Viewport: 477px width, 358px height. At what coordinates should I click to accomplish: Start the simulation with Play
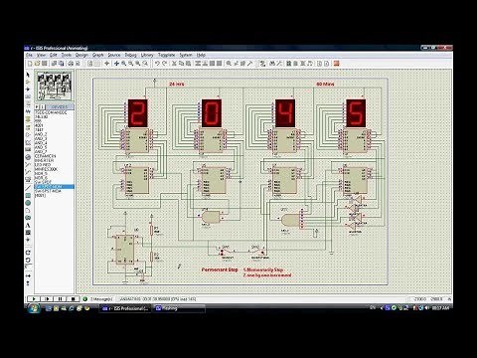click(x=34, y=298)
